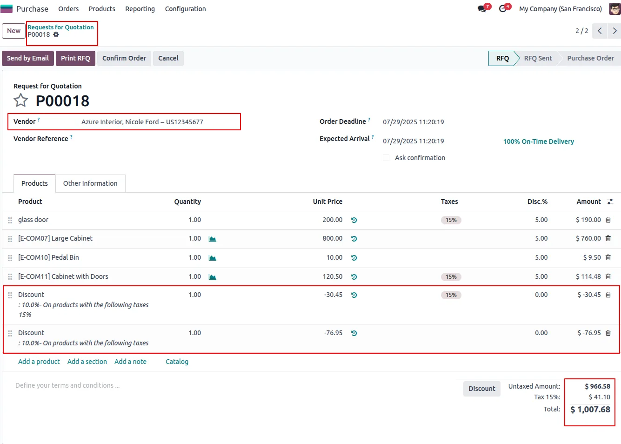Click the 15% tax tag on Cabinet with Doors

[451, 277]
